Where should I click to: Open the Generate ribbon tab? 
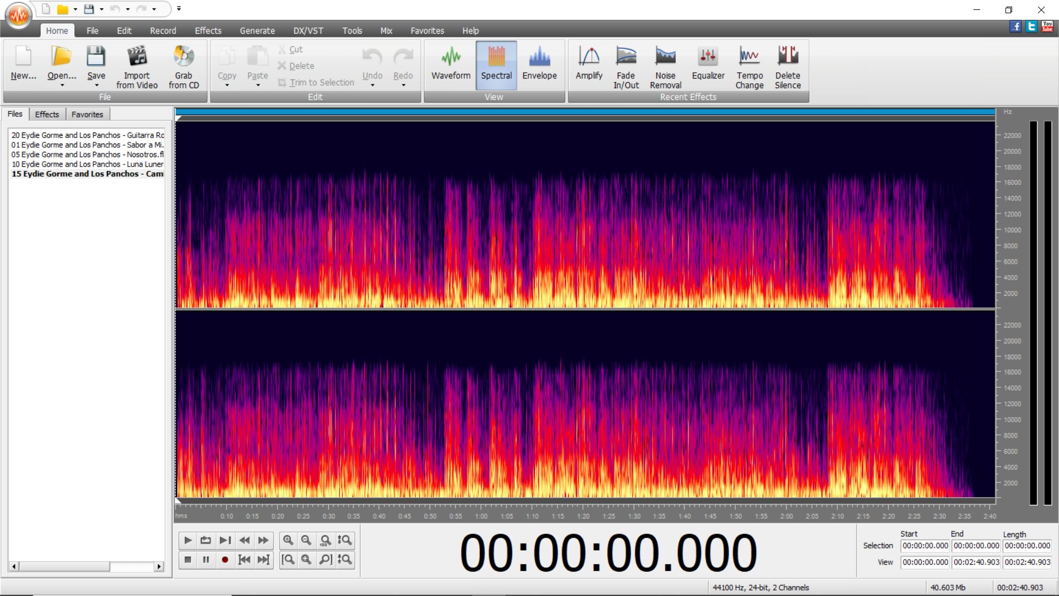(257, 31)
